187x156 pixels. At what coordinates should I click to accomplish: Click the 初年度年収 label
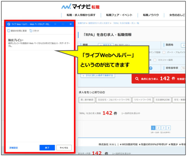tap(172, 68)
